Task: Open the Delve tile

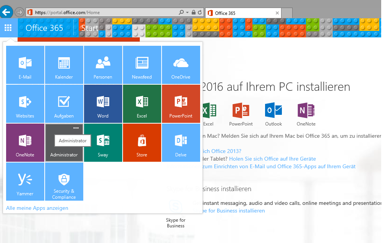Action: [181, 143]
